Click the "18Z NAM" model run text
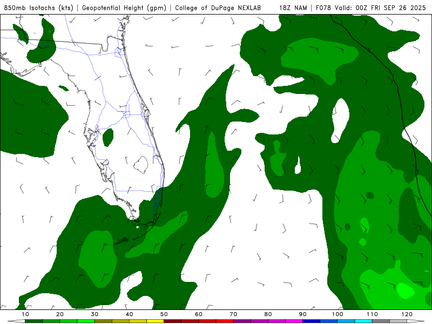Screen dimensions: 432x324 pyautogui.click(x=293, y=8)
